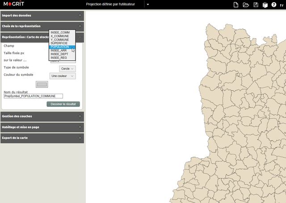Save project via the floppy disk icon
286x203 pixels.
coord(256,4)
